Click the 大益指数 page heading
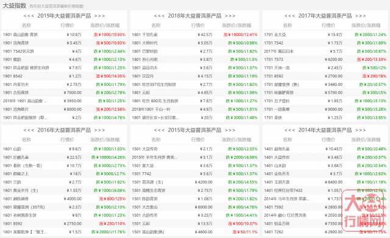Viewport: 390px width, 238px height. [14, 5]
